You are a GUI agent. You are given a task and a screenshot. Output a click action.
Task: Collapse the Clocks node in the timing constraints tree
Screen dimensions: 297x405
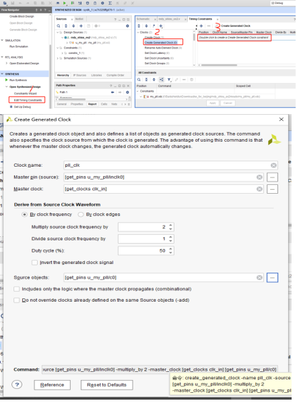point(138,32)
